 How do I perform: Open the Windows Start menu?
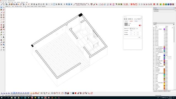point(2,98)
